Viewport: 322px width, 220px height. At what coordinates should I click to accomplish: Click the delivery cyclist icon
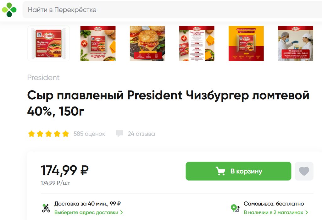(x=46, y=208)
